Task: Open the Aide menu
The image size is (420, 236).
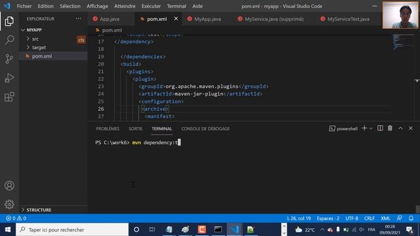Action: pyautogui.click(x=198, y=6)
